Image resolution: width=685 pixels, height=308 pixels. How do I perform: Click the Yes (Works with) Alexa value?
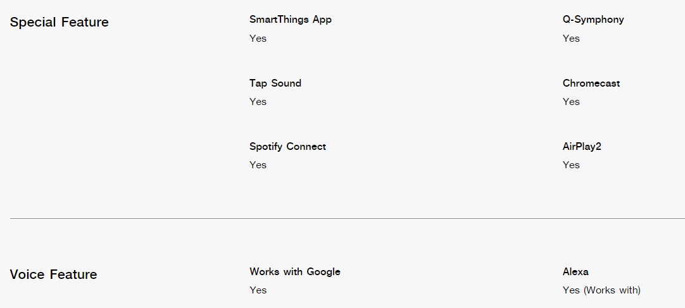coord(601,290)
